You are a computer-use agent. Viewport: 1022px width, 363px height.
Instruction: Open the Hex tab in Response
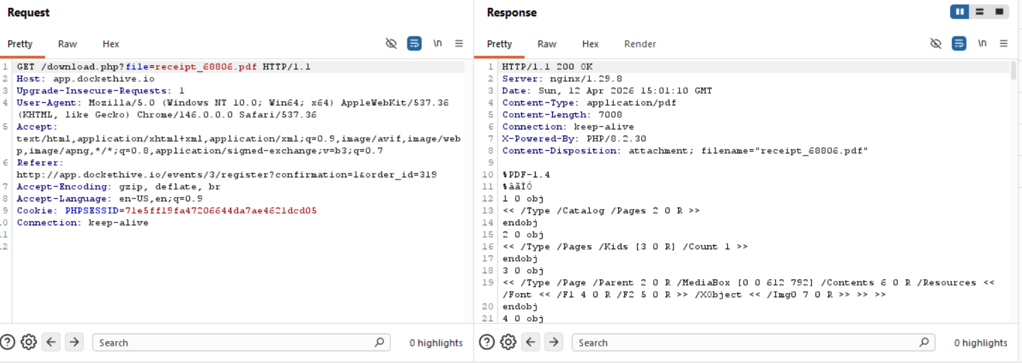590,44
